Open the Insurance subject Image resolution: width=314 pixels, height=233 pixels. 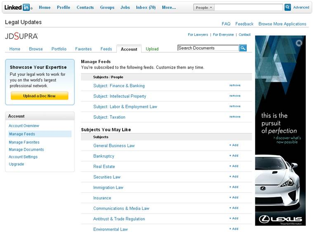tap(102, 198)
